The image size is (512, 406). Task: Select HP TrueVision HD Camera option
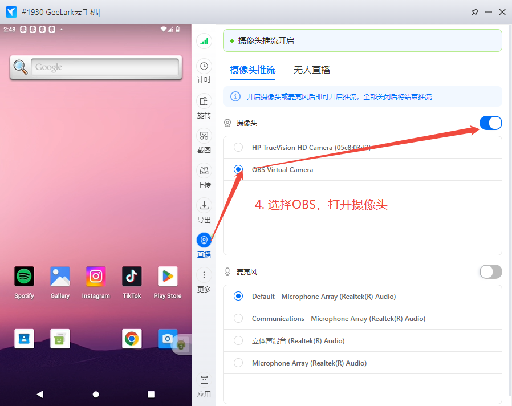tap(362, 147)
